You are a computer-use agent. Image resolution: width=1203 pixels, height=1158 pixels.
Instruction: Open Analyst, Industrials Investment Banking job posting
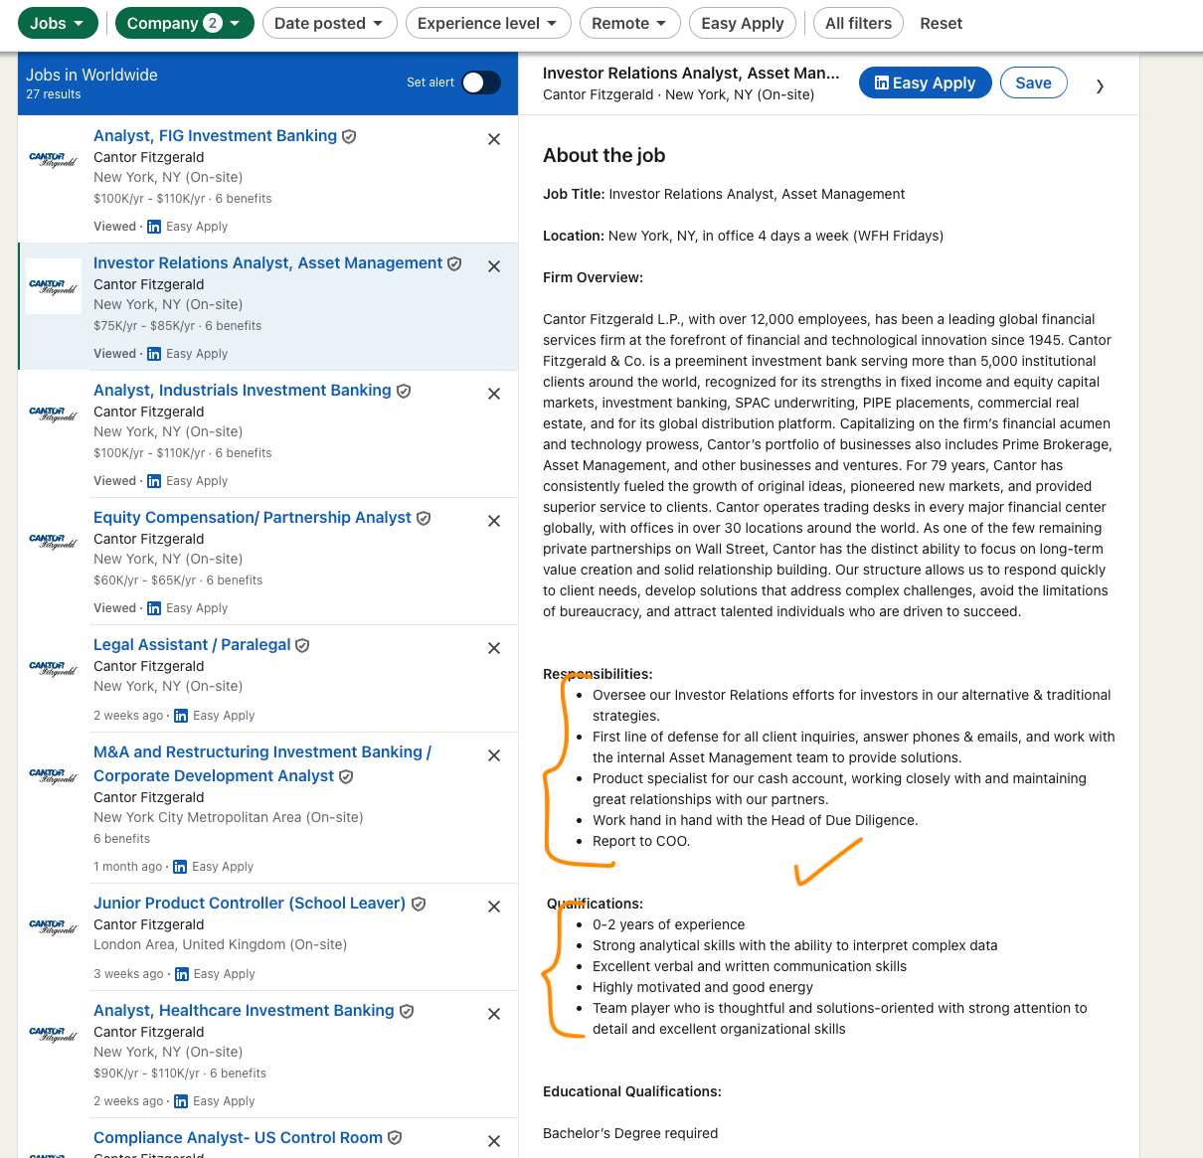pos(243,391)
